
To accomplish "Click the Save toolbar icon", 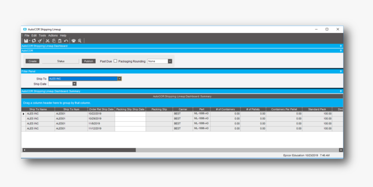I will [26, 41].
